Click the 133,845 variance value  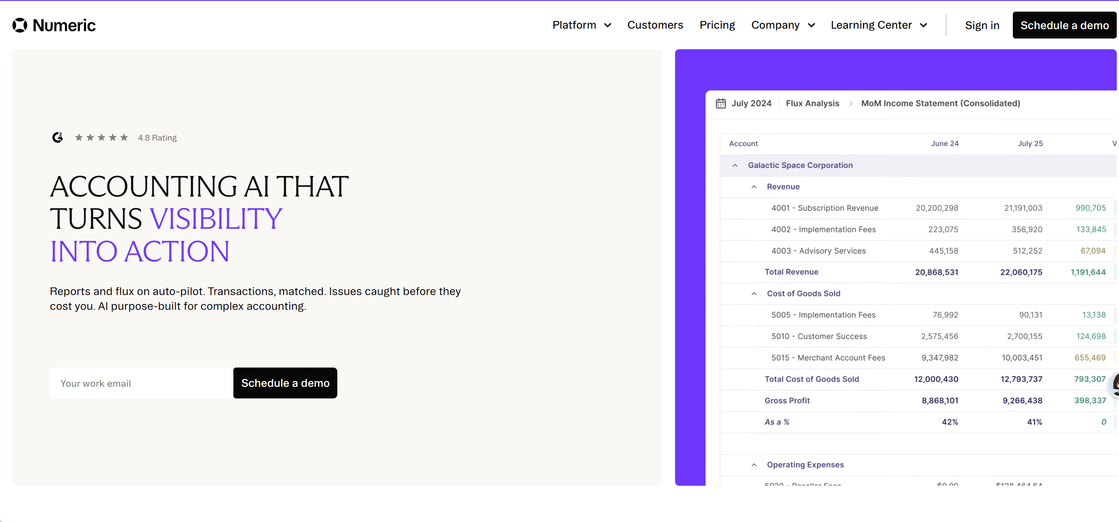pyautogui.click(x=1091, y=230)
